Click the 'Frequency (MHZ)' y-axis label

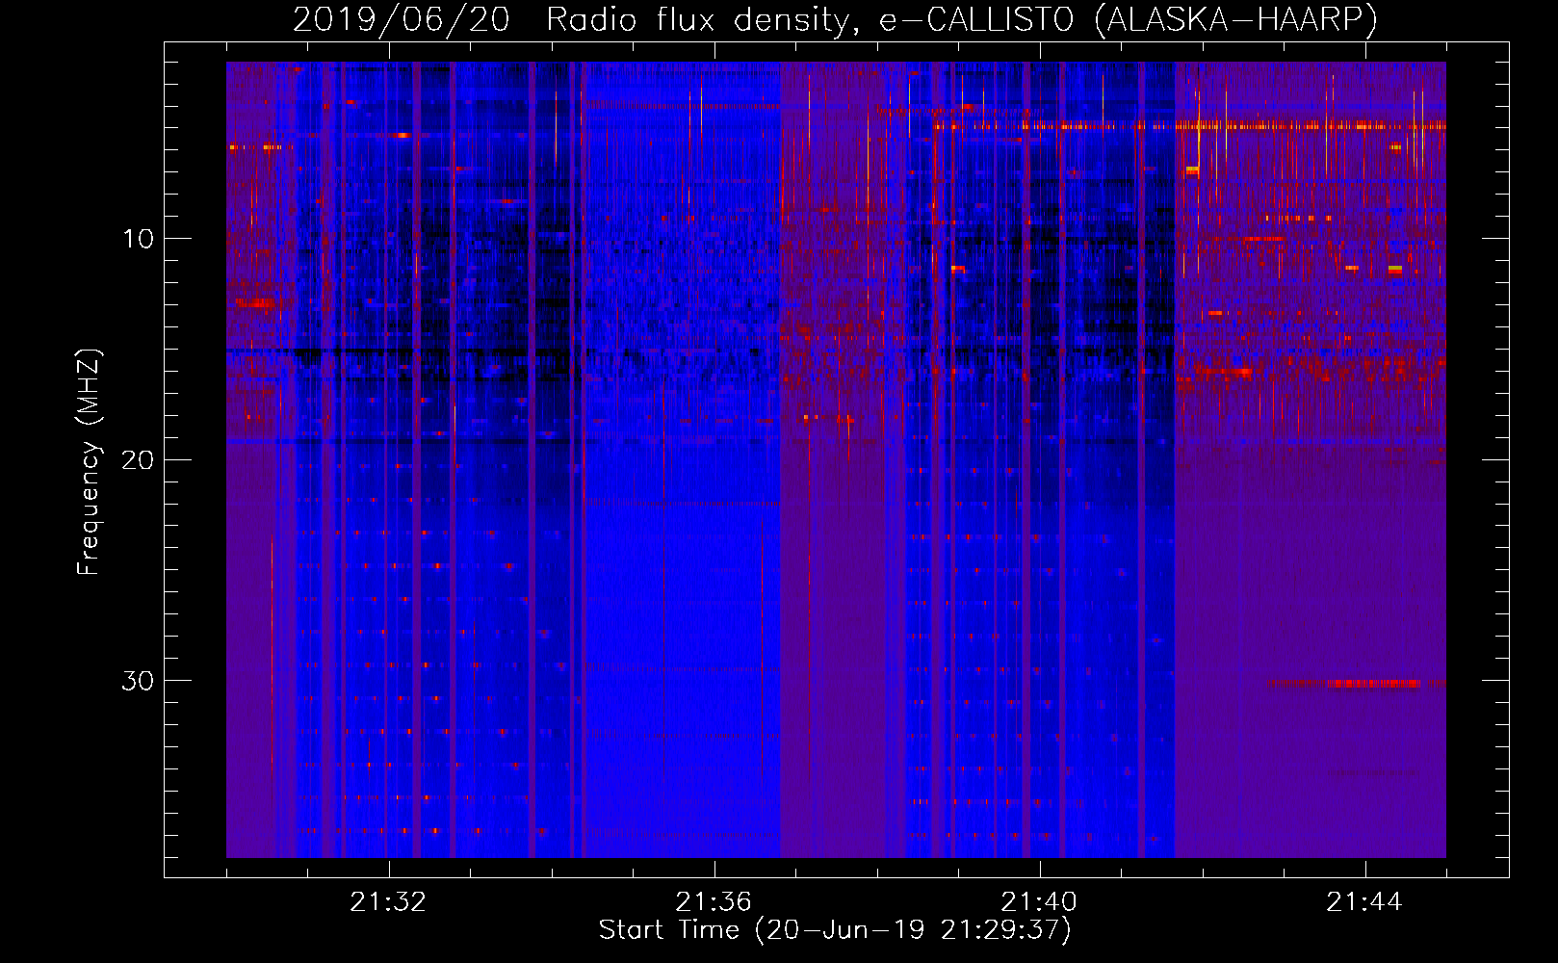pyautogui.click(x=89, y=462)
